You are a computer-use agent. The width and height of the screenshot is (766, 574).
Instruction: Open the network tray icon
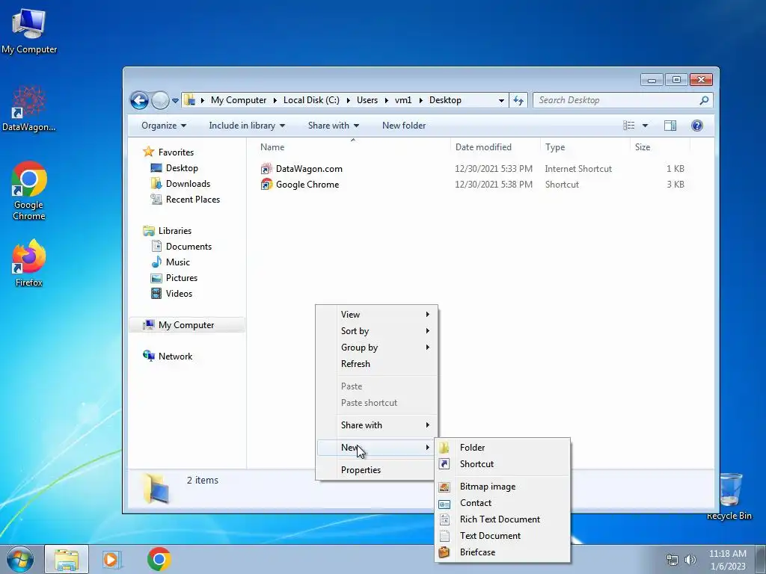coord(672,560)
